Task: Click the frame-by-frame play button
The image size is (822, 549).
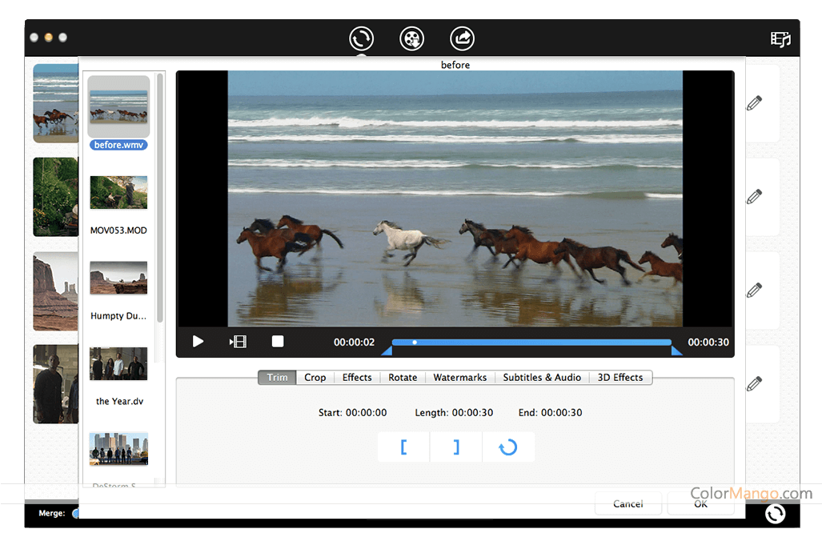Action: pyautogui.click(x=238, y=342)
